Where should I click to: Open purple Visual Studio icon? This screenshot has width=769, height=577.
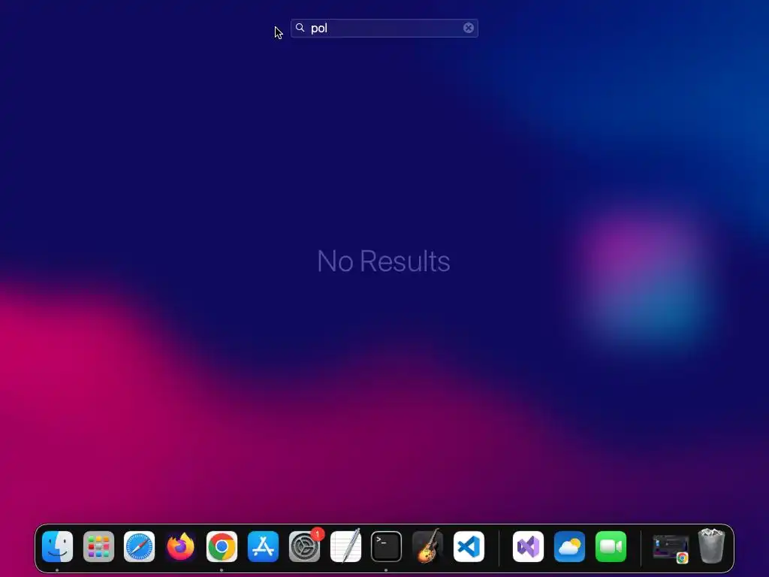pos(528,546)
